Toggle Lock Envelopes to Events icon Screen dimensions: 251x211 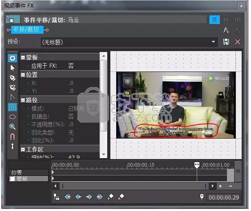(57, 197)
